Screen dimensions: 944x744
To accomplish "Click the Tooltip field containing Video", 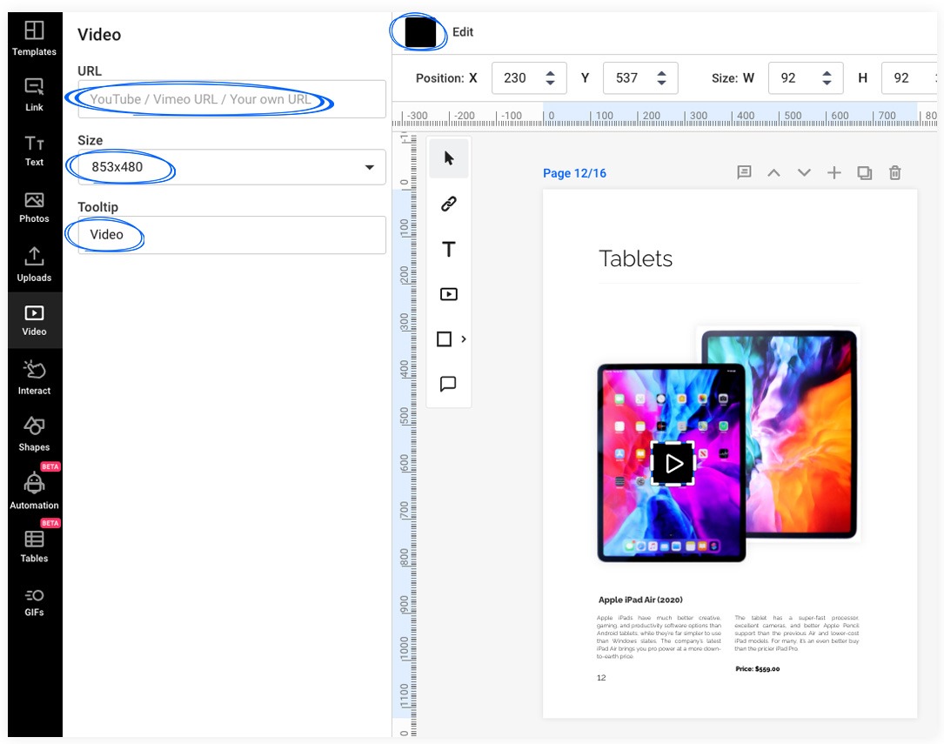I will point(231,235).
